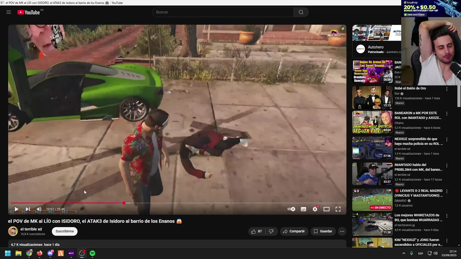This screenshot has width=461, height=259.
Task: Open KIM NEXXUZ y JONG video title
Action: [x=418, y=242]
